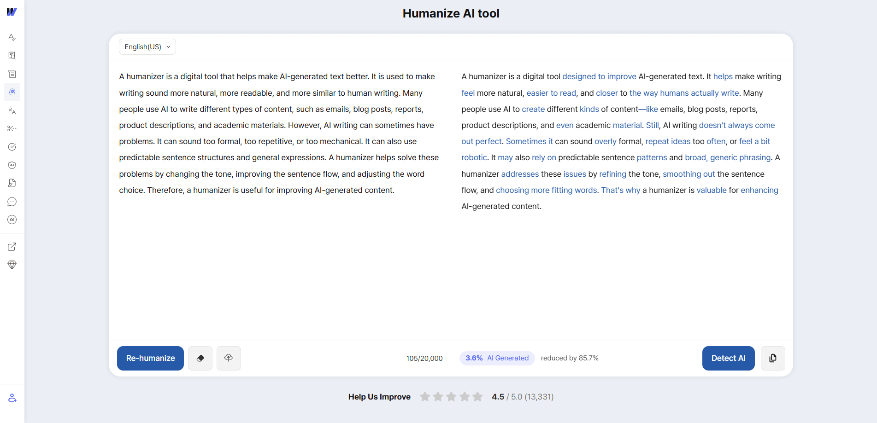Rate four stars in Help Us Improve

(465, 397)
